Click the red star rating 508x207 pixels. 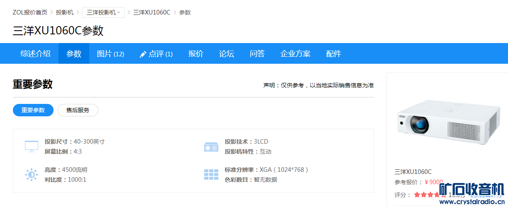(430, 195)
